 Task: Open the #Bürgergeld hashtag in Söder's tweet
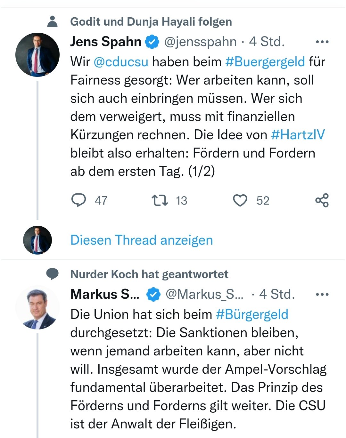252,314
